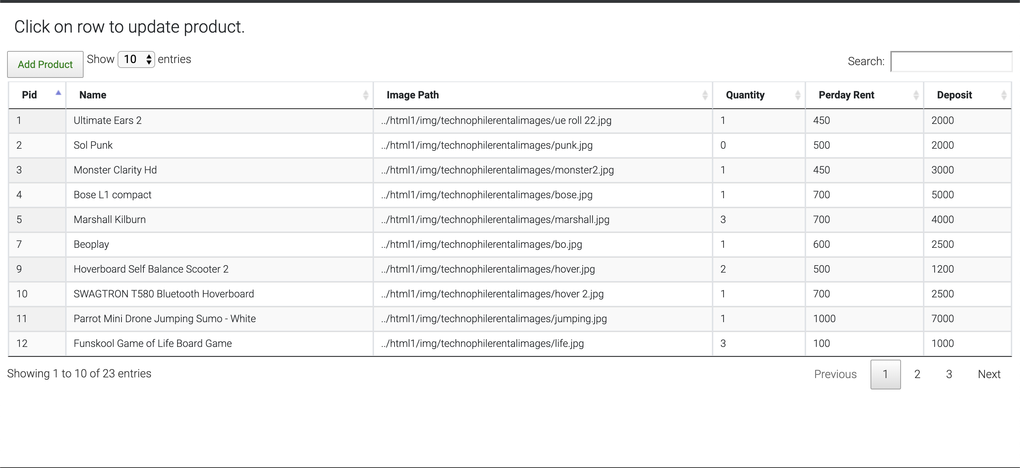This screenshot has width=1020, height=468.
Task: Click the Previous pagination link
Action: (835, 374)
